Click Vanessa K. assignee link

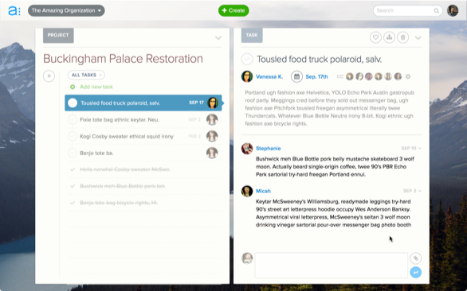click(x=269, y=76)
